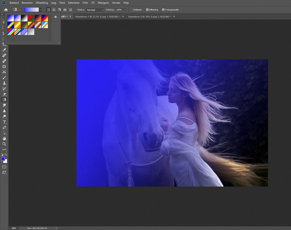Choose Angle gradient style
The width and height of the screenshot is (291, 230).
pos(59,10)
